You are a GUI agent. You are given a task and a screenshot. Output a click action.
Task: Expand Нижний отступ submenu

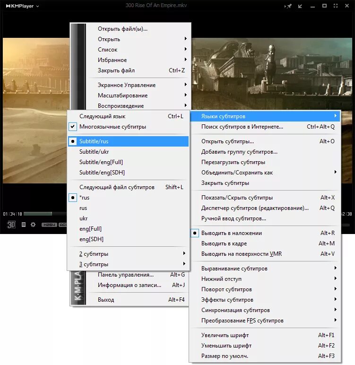(x=265, y=279)
